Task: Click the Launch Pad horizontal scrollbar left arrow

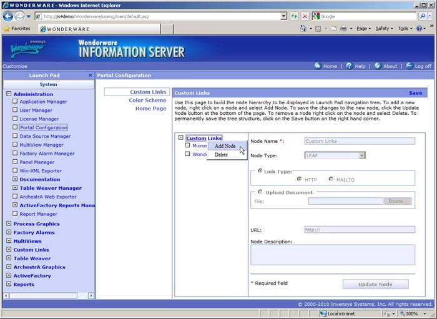Action: click(6, 296)
